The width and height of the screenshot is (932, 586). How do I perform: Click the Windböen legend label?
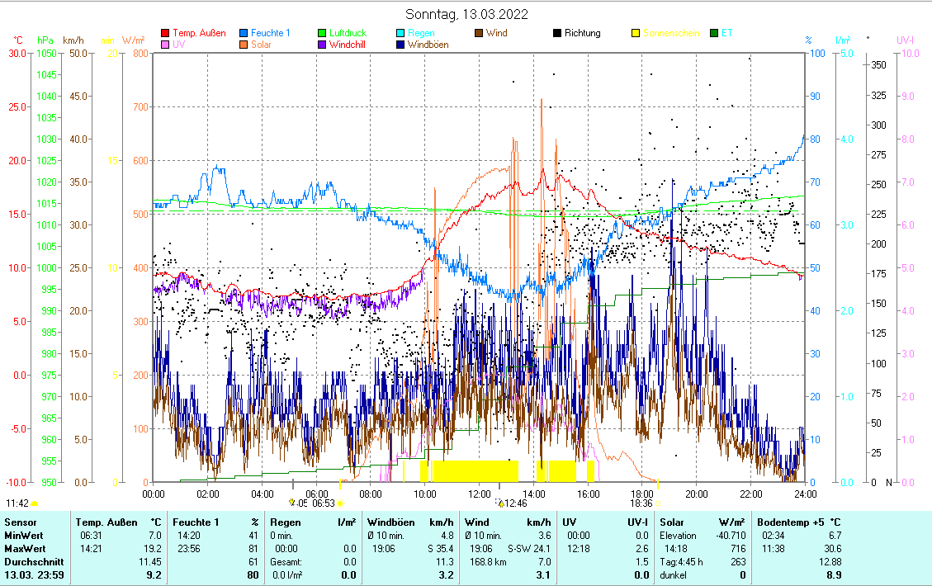tap(428, 45)
